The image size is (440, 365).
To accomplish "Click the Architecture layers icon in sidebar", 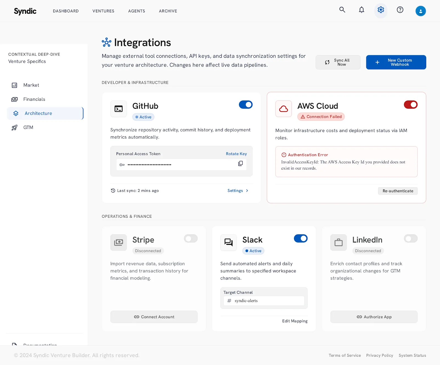I will click(x=16, y=113).
